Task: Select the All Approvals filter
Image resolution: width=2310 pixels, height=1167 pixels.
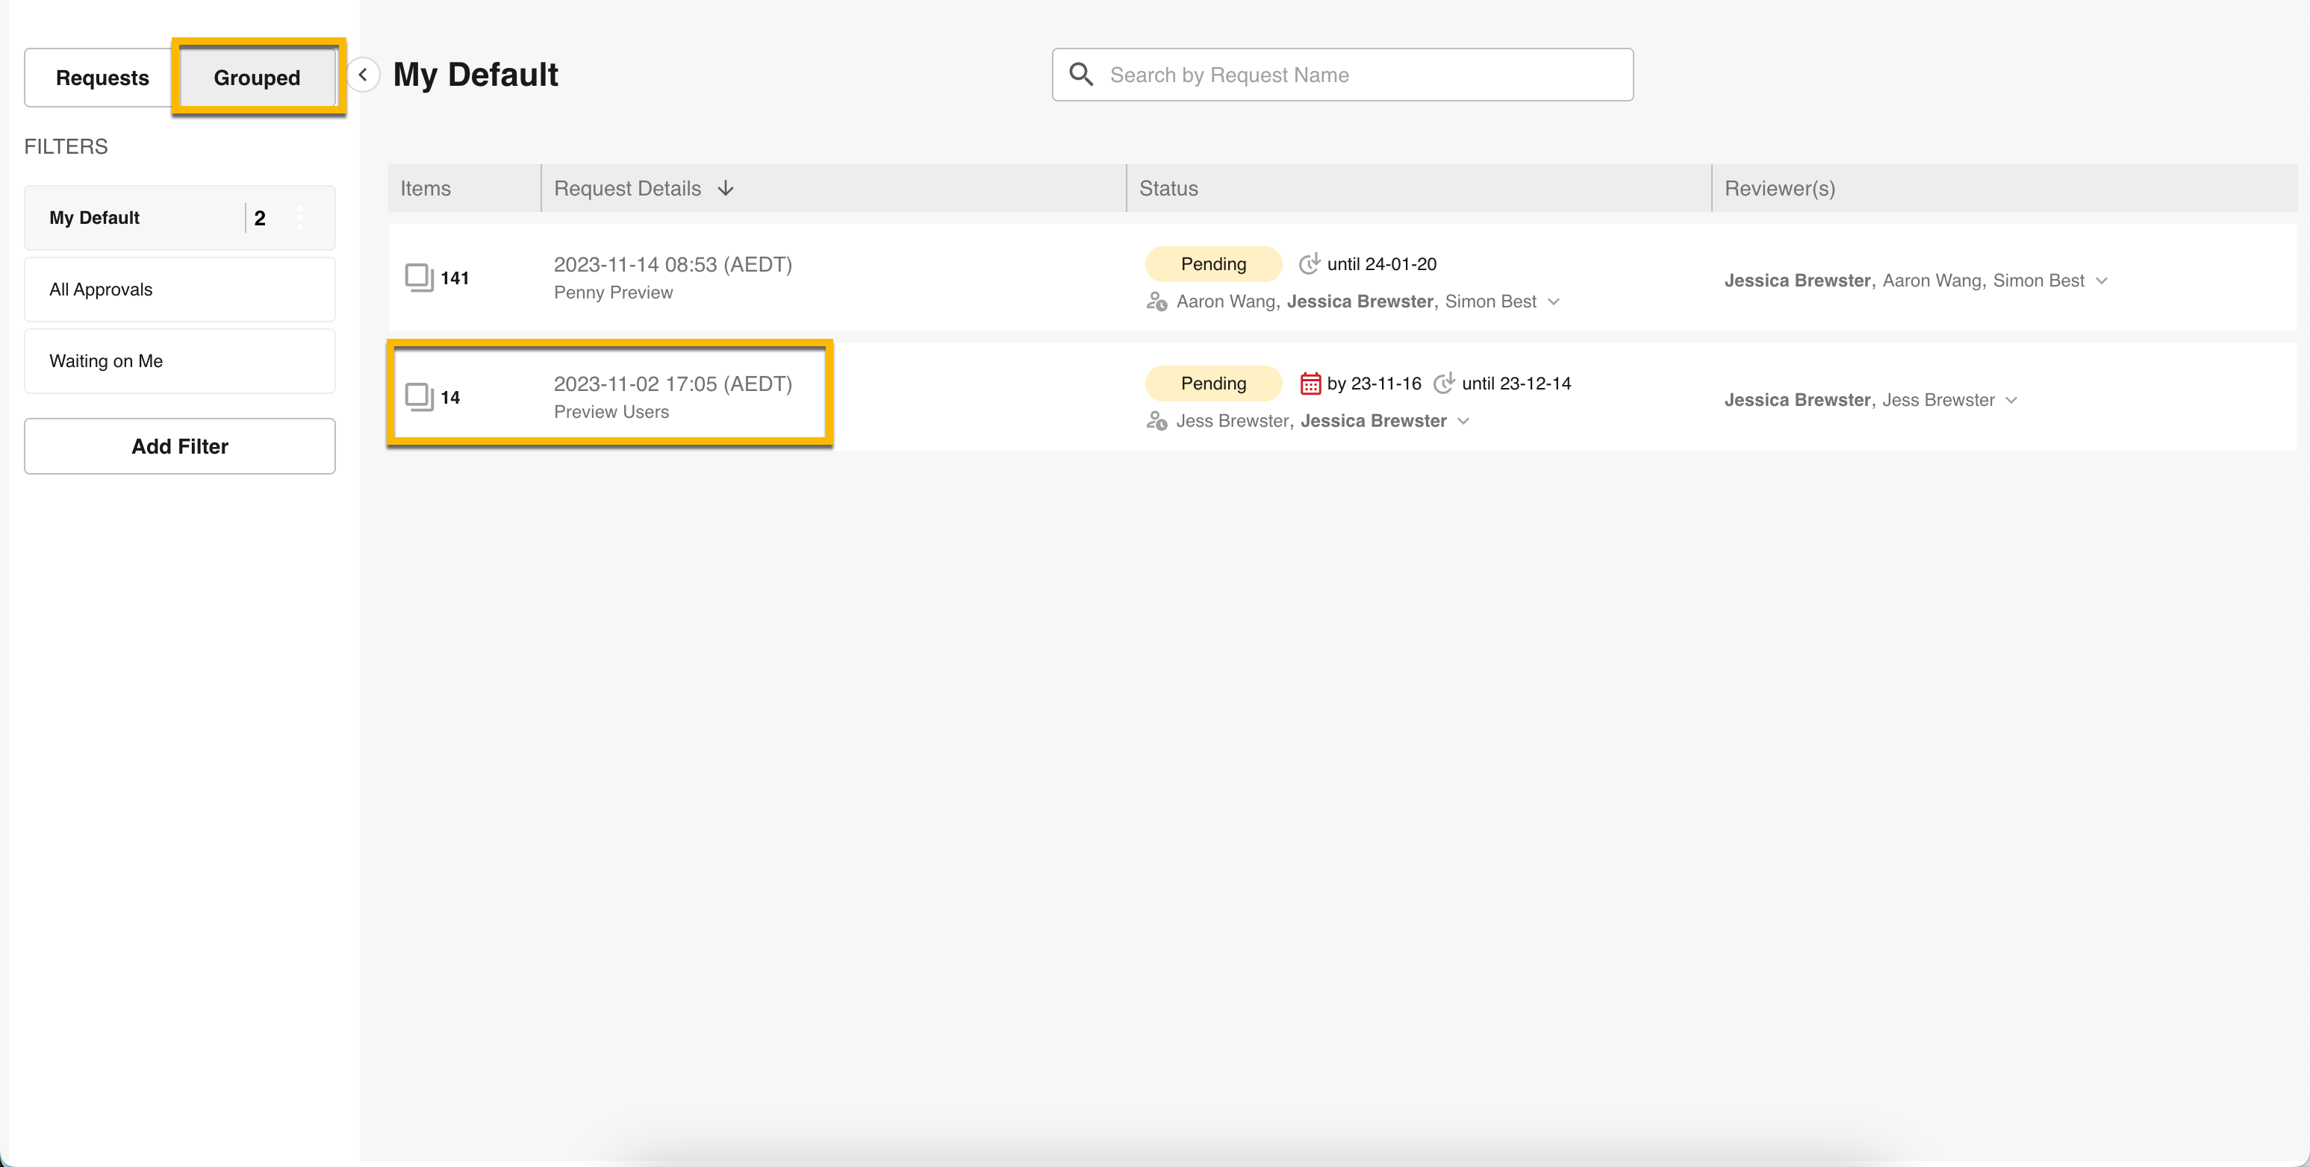Action: 179,290
